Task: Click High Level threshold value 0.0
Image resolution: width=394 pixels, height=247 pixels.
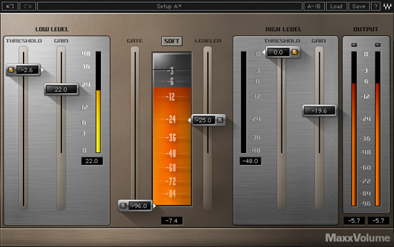Action: click(278, 52)
